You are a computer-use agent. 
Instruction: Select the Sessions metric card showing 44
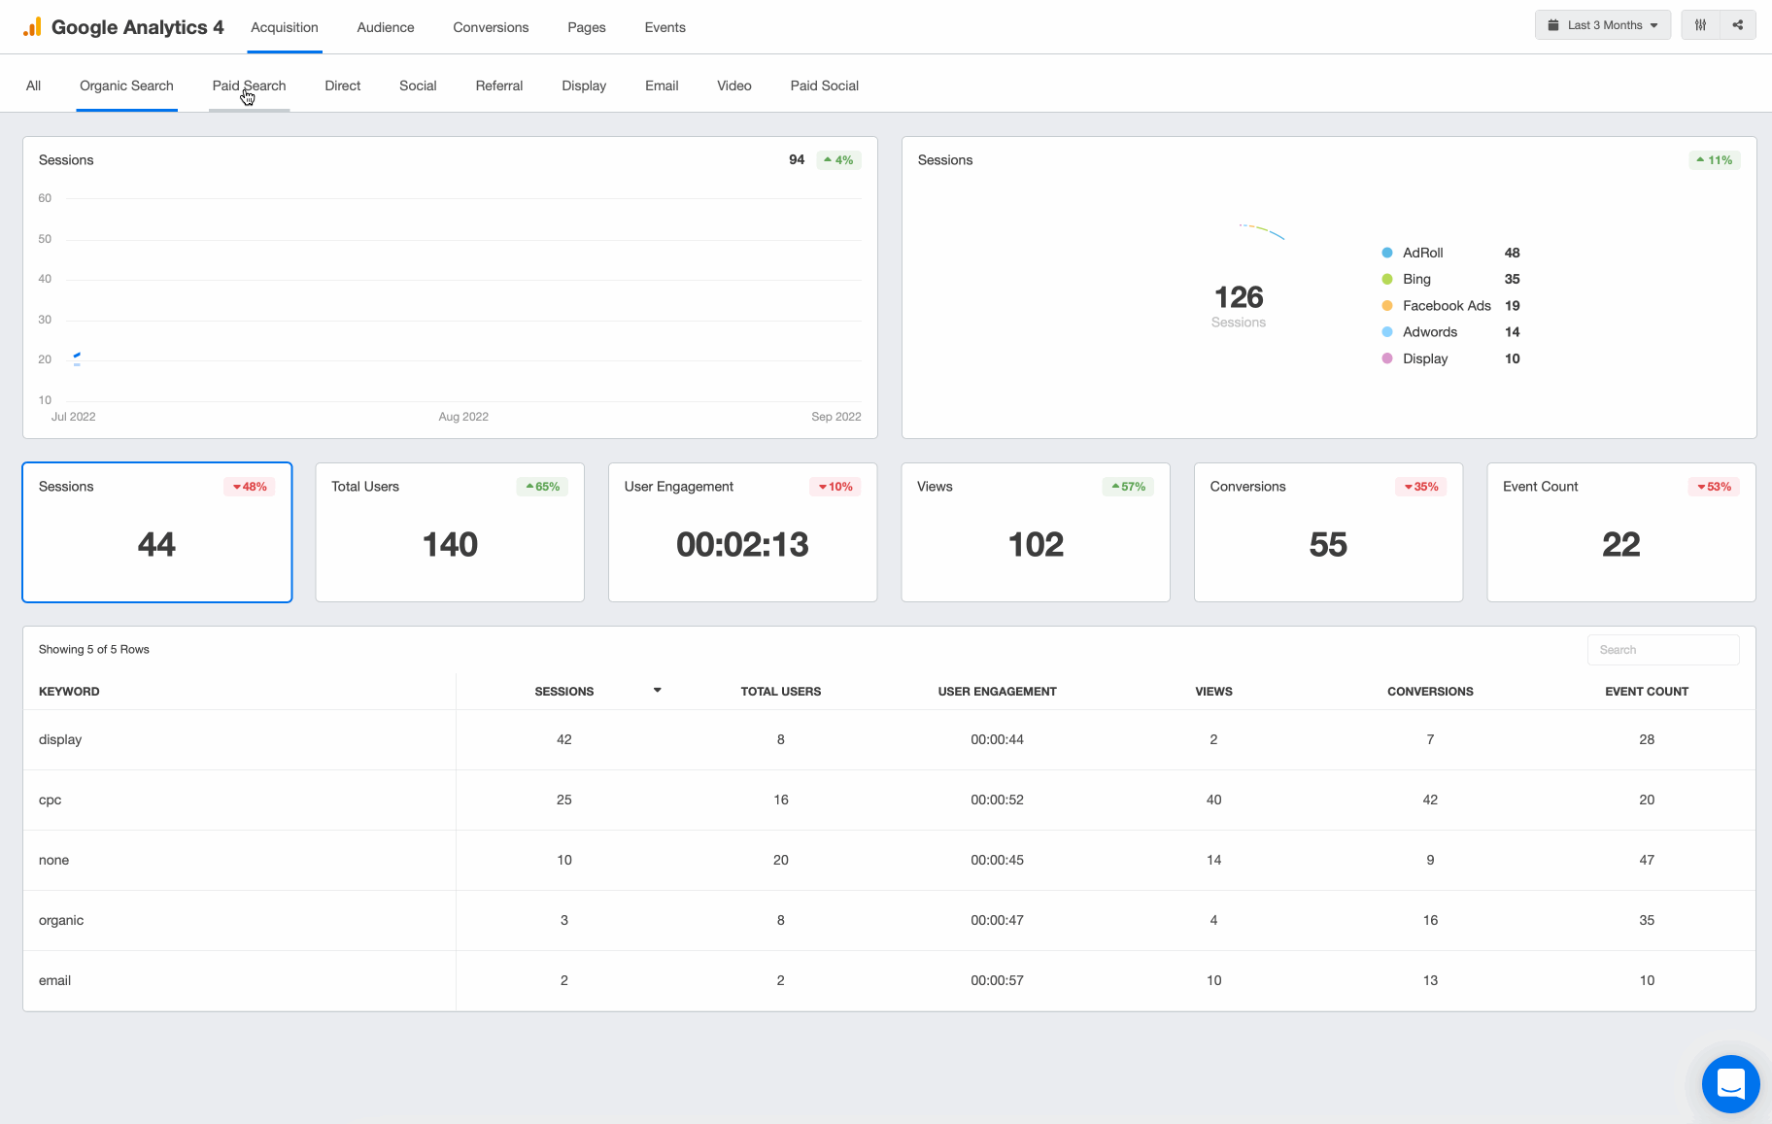click(156, 532)
